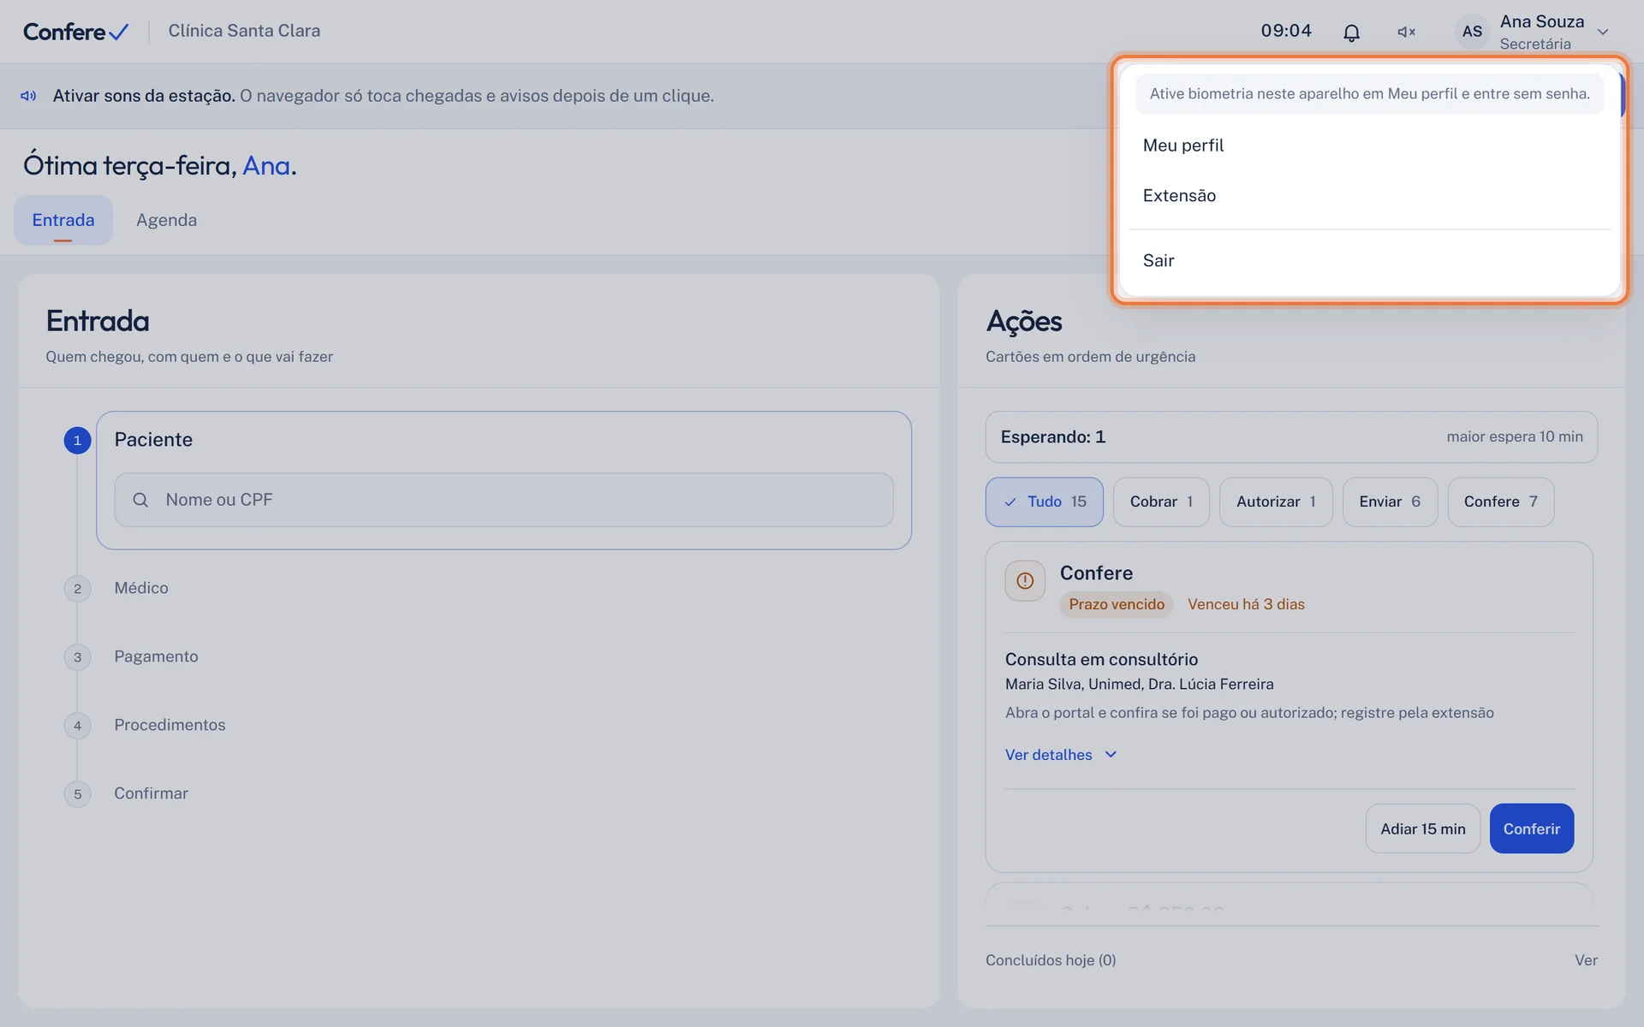Click speaker icon beside Ativar sons da estação

[28, 96]
